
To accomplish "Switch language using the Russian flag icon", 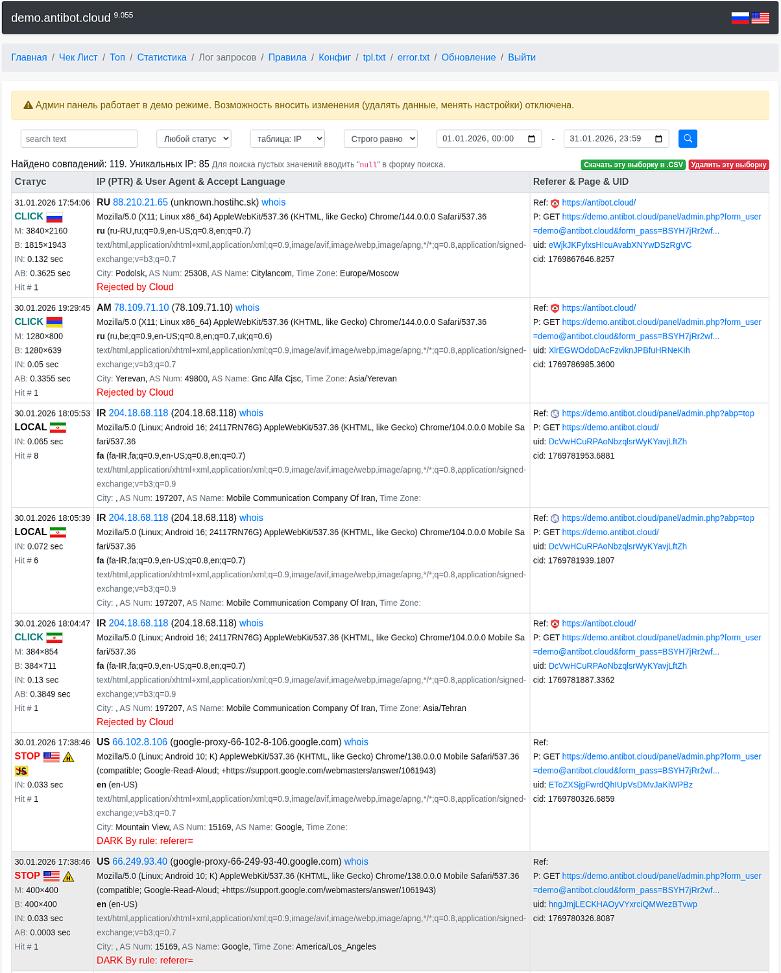I will tap(739, 18).
